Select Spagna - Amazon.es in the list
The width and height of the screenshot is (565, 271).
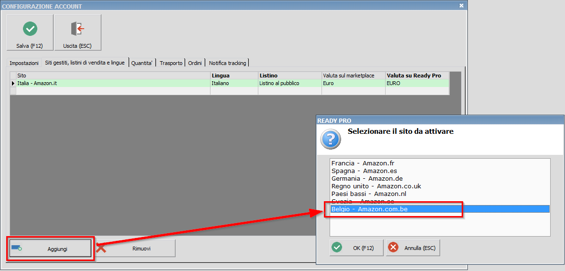click(440, 171)
